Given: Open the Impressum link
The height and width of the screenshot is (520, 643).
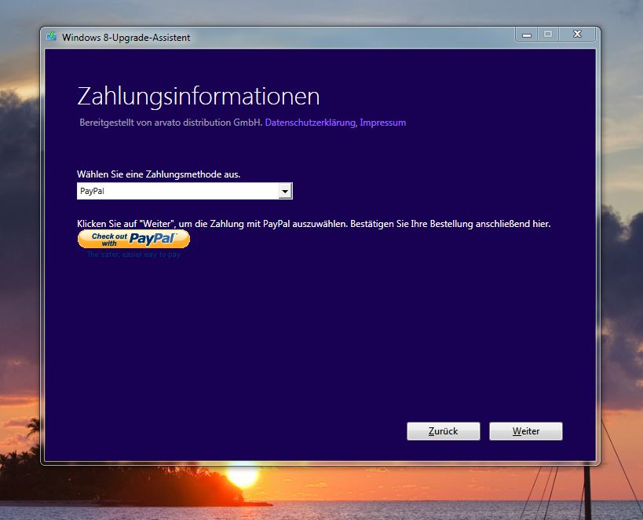Looking at the screenshot, I should 382,123.
